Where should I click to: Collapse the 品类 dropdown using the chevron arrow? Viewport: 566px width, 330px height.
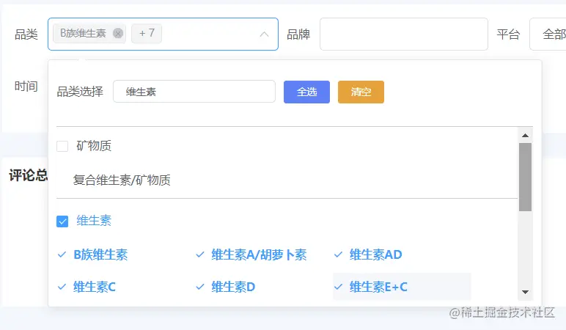[264, 34]
